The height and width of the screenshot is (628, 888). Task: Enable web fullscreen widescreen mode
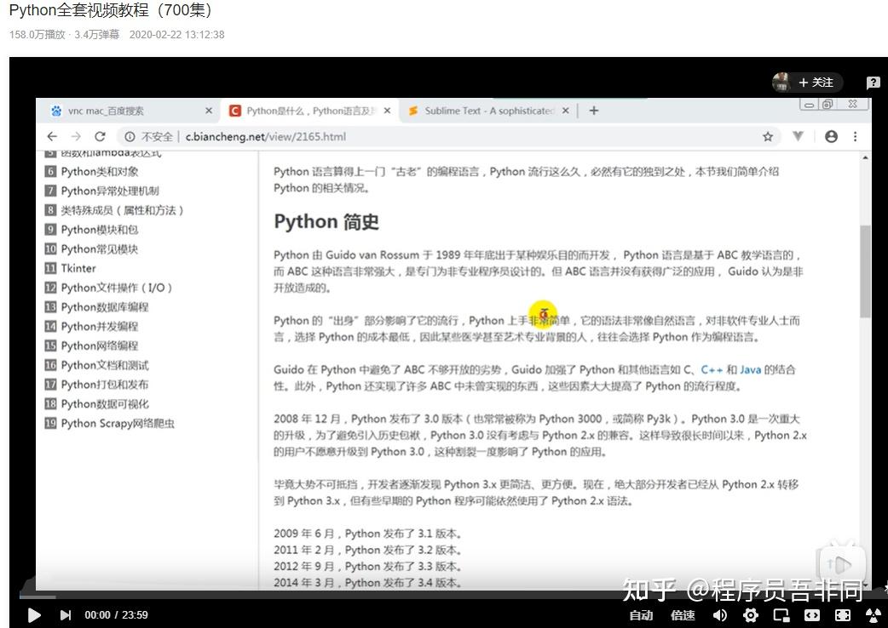coord(812,615)
